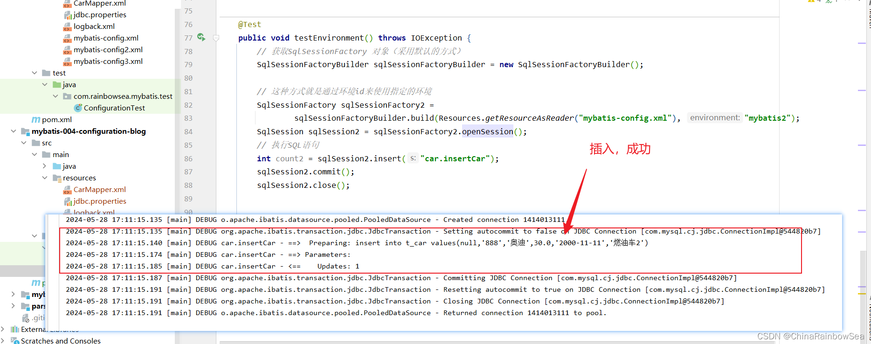The width and height of the screenshot is (871, 344).
Task: Click the Maven pom.xml icon
Action: (36, 120)
